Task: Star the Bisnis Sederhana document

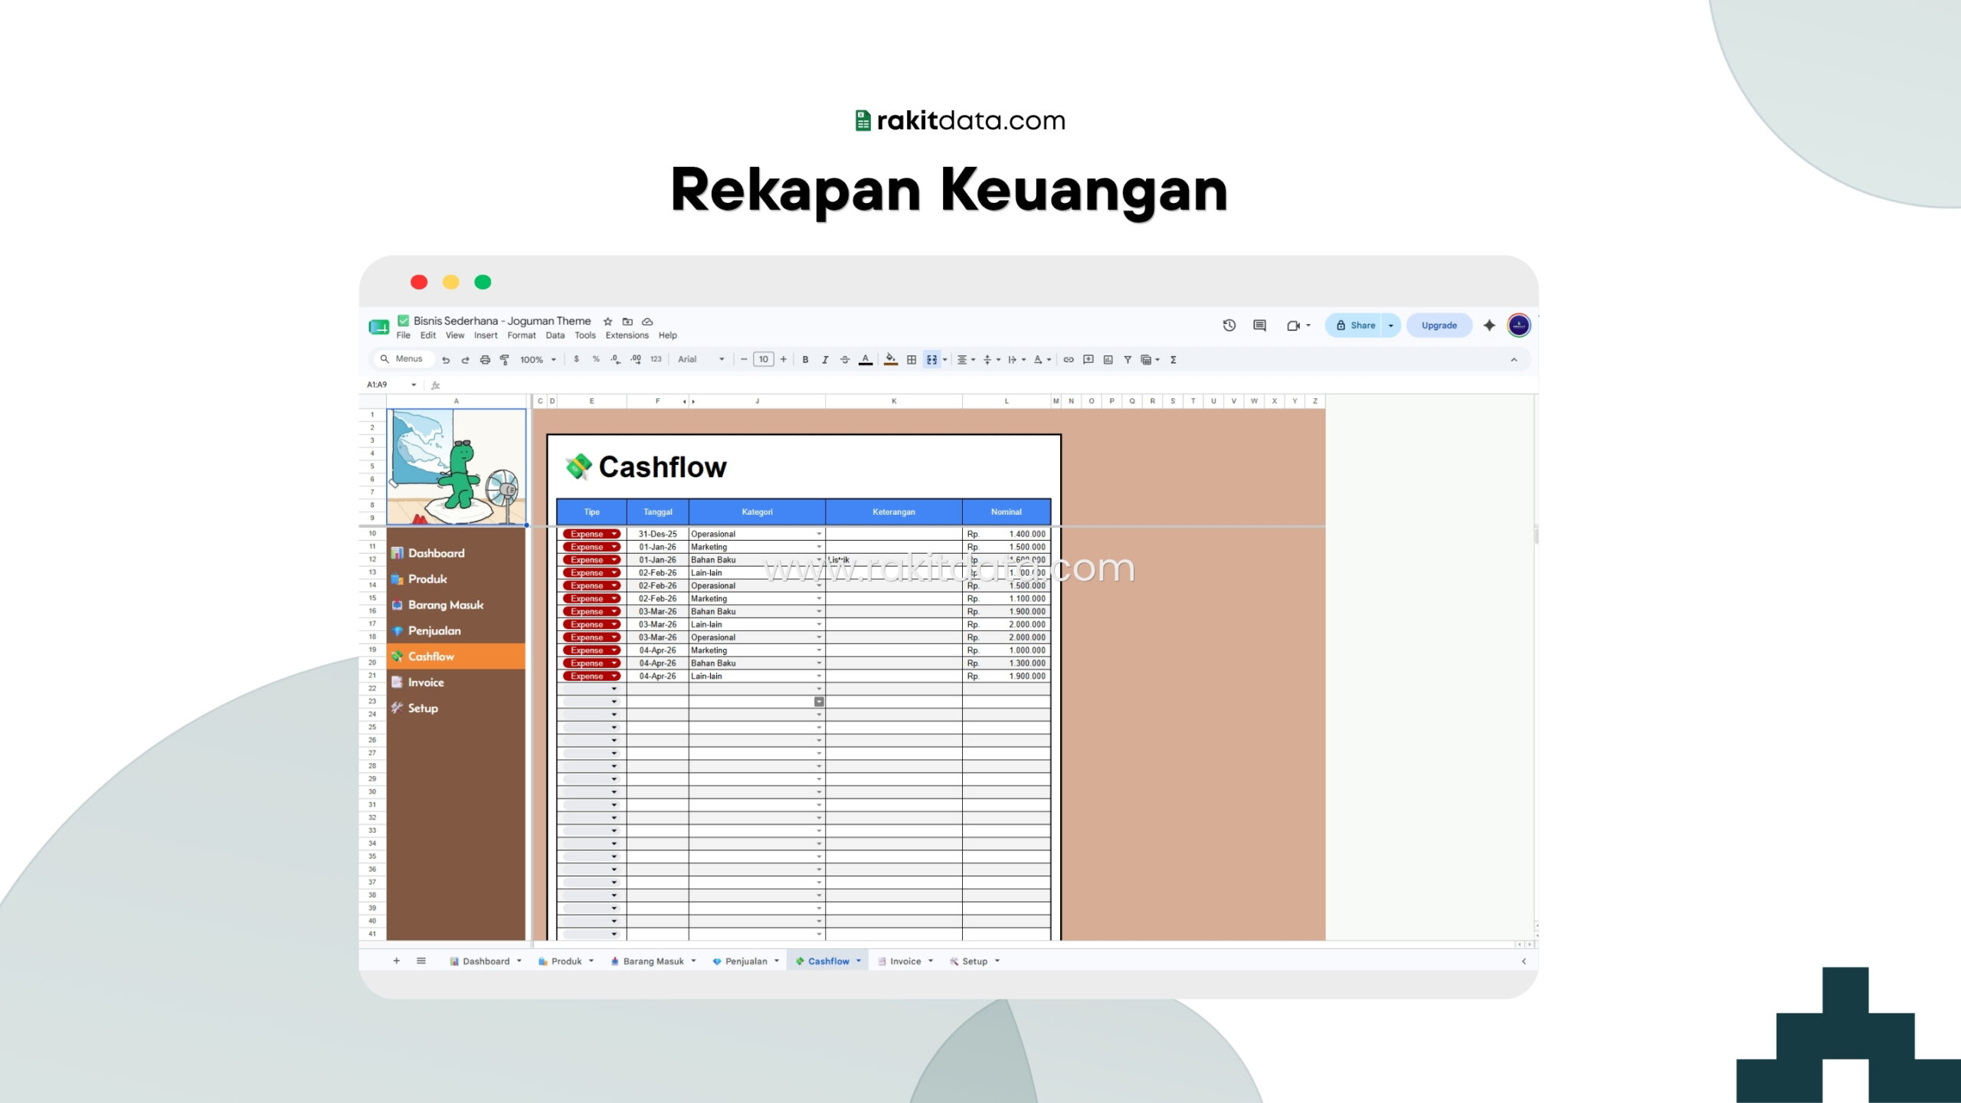Action: [x=608, y=322]
